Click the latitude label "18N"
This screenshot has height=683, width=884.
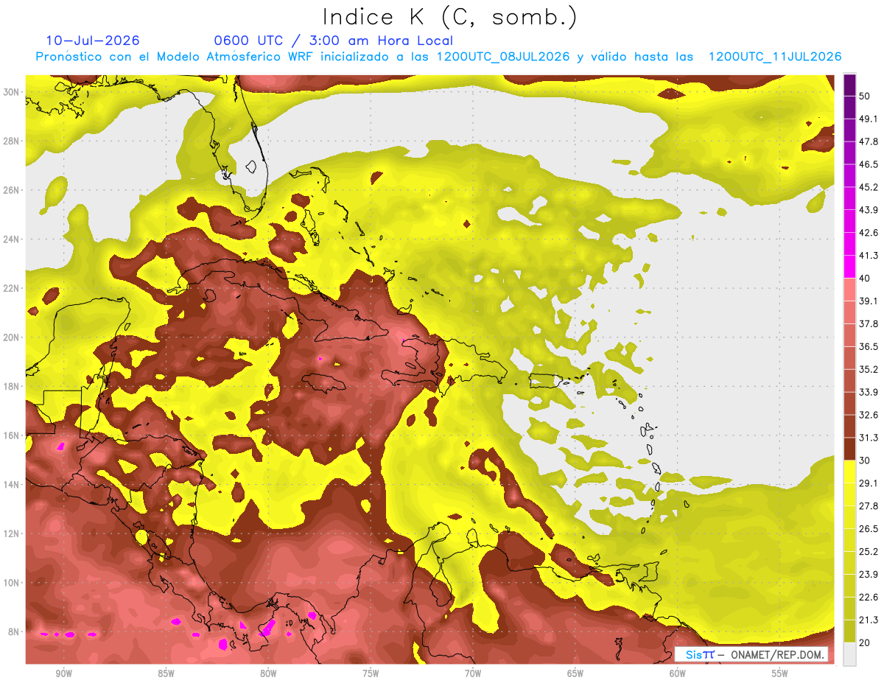pyautogui.click(x=10, y=387)
